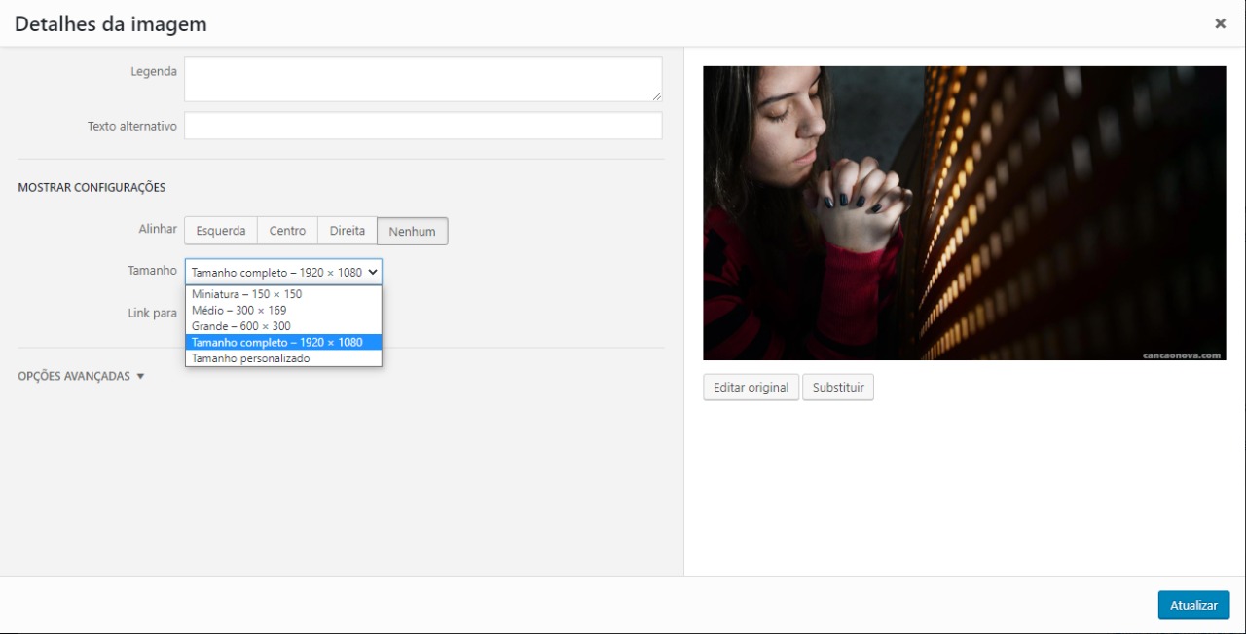Click the Legenda text area
The height and width of the screenshot is (634, 1246).
pos(423,79)
